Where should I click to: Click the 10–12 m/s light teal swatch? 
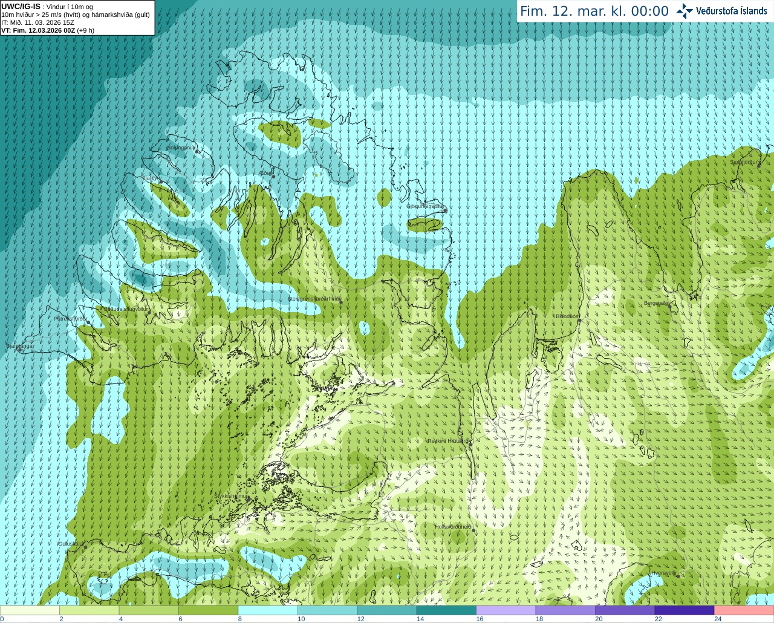(x=327, y=610)
